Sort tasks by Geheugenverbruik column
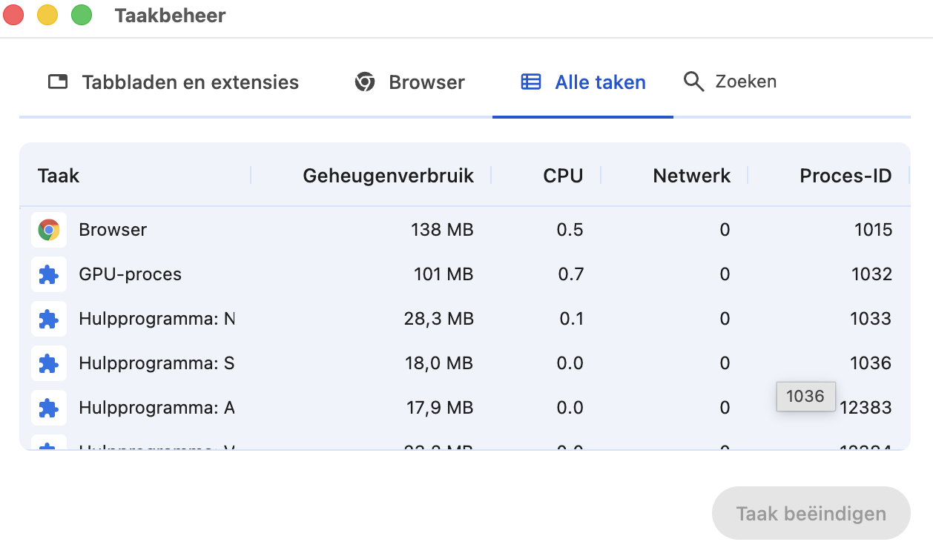This screenshot has width=933, height=559. [x=388, y=176]
